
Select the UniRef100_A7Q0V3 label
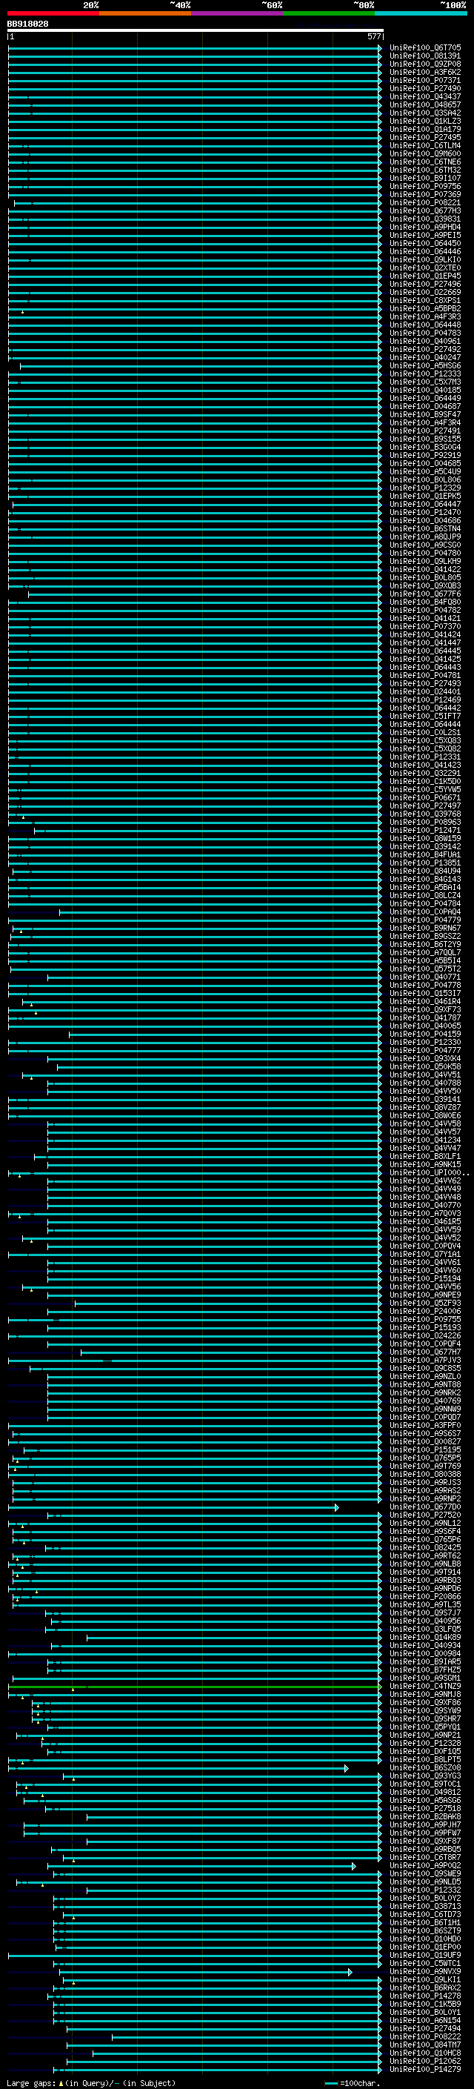click(x=425, y=1214)
